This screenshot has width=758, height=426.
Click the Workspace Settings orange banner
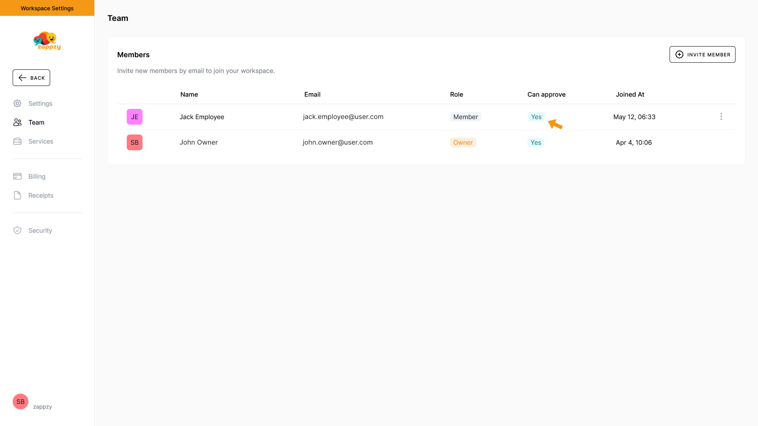47,8
